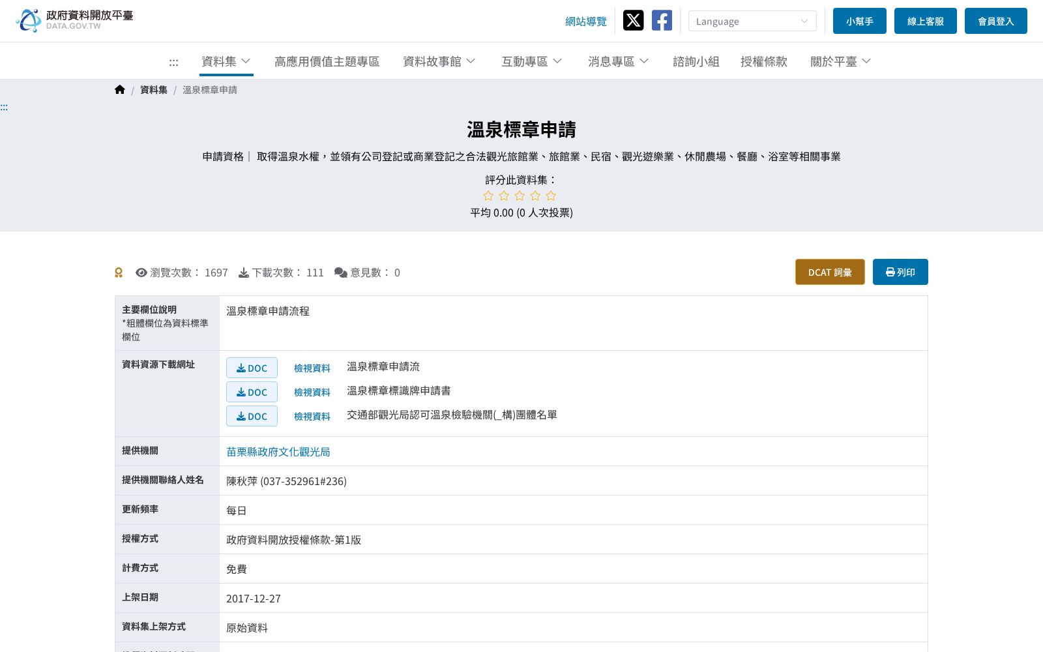Click 檢視資料 for 交通部觀光局認可溫泉檢驗機關名單

tap(312, 417)
